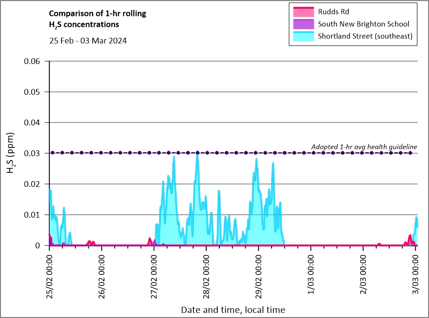This screenshot has height=318, width=429.
Task: Click the 0.06 y-axis tick label
Action: (33, 61)
